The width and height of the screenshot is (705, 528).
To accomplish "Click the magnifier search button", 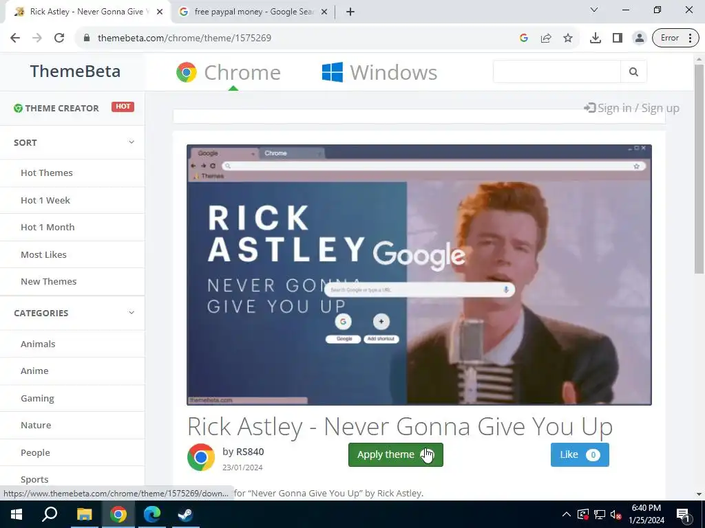I will click(633, 71).
